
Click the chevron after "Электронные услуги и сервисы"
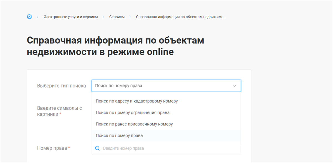point(103,17)
